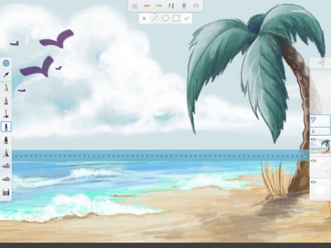Hide the beach painting layer via eye icon

click(x=313, y=140)
